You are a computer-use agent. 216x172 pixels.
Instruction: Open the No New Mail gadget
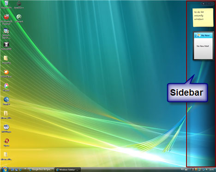(x=203, y=46)
